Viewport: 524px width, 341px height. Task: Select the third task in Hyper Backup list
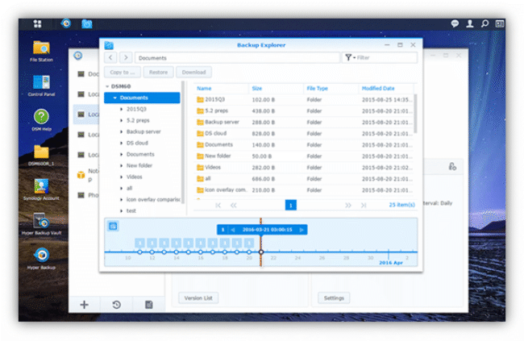tap(87, 114)
